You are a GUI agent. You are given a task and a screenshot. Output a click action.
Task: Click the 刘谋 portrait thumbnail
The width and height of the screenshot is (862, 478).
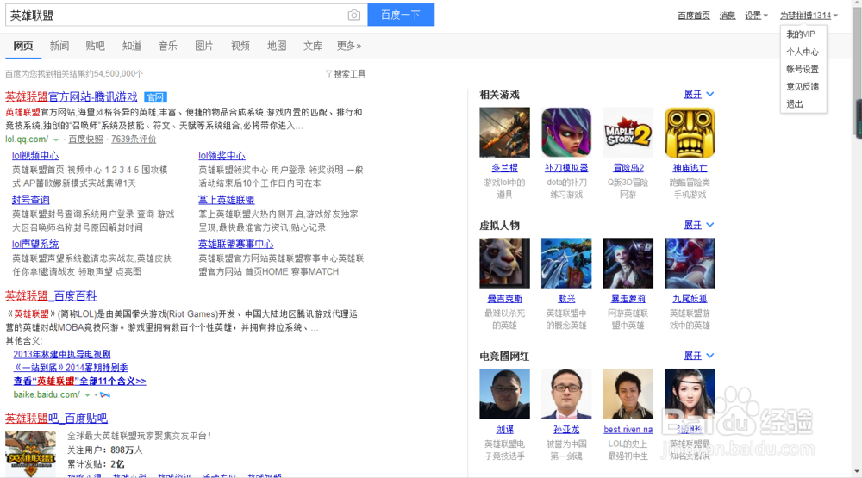click(504, 394)
